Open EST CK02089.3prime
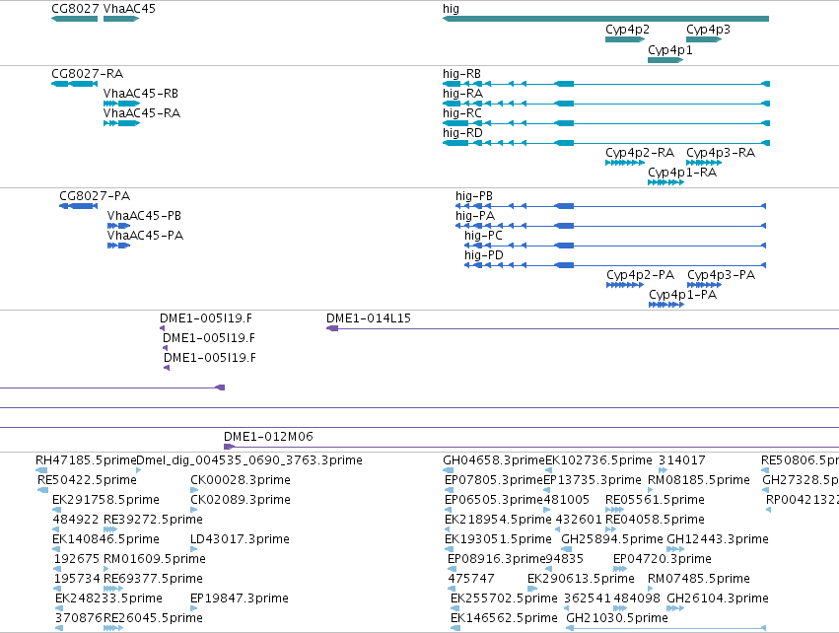839x633 pixels. 194,510
